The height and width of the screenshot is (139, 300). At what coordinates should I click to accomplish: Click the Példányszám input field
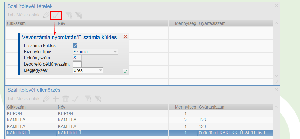click(77, 58)
